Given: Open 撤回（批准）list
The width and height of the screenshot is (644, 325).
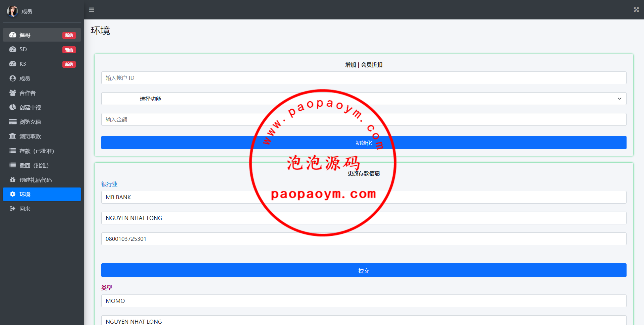Looking at the screenshot, I should (x=42, y=165).
